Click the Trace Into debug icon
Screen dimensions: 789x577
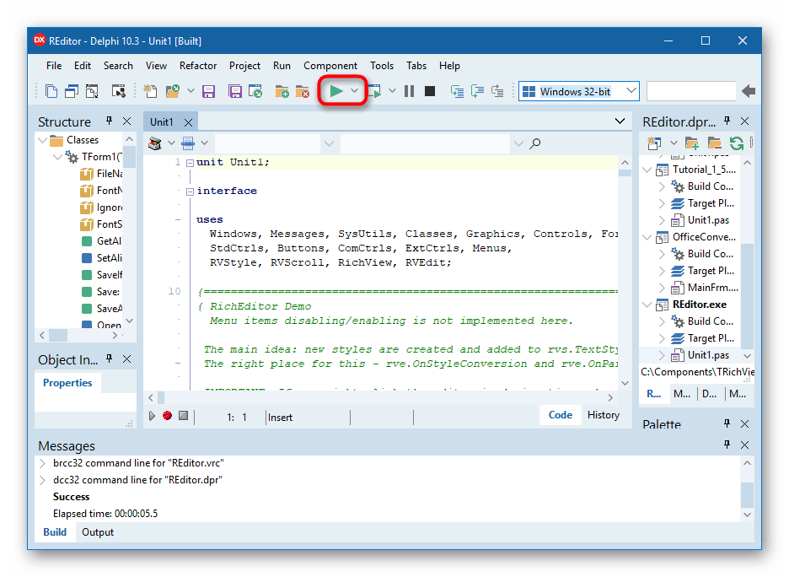click(x=457, y=91)
